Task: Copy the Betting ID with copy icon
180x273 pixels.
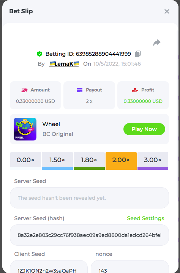Action: tap(138, 54)
